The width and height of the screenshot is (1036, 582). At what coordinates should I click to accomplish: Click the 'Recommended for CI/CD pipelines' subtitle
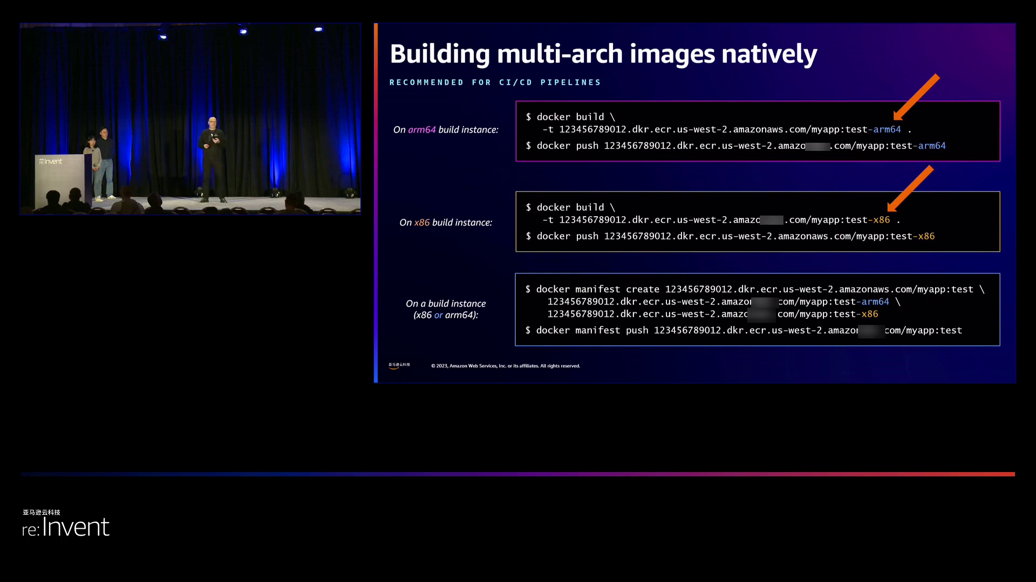coord(495,82)
